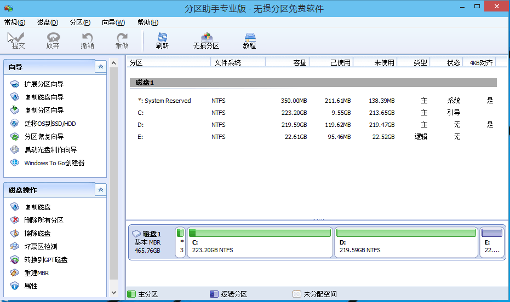Run 坏扇区检测 on the disk
Screen dimensions: 510x302
[34, 247]
